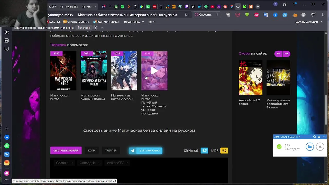Open the 'Смотреть аниме' bookmark
The width and height of the screenshot is (329, 185).
[76, 22]
